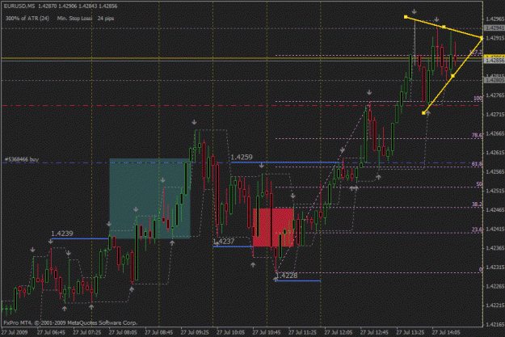
Task: Click the 1.42765 price on the scale
Action: tap(494, 95)
